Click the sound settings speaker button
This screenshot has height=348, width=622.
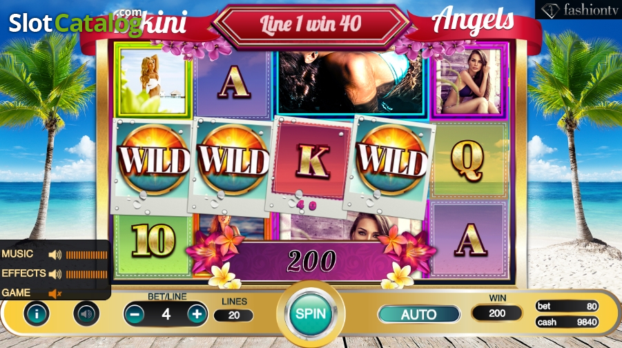pyautogui.click(x=86, y=314)
